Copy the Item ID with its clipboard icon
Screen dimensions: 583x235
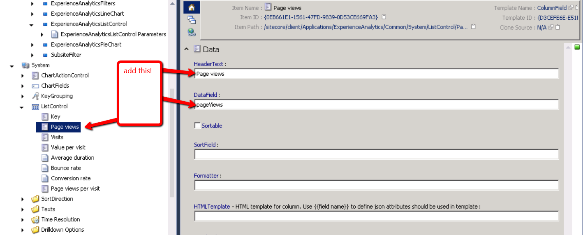coord(384,17)
